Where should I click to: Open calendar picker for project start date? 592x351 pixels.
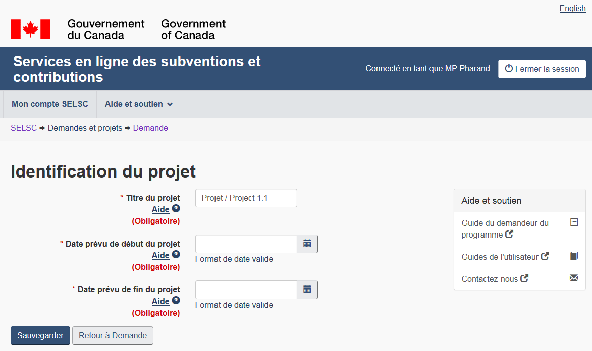[307, 244]
